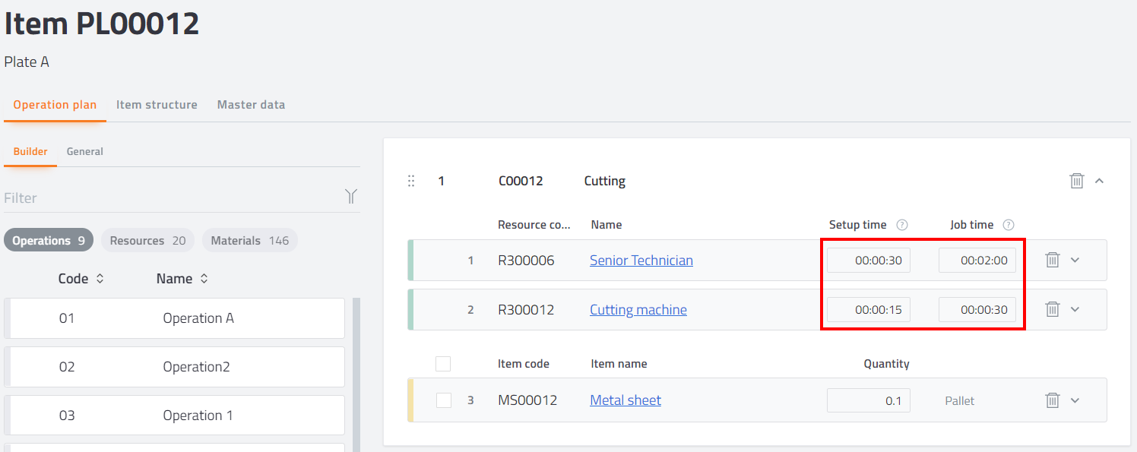Show the Operations 9 list
The image size is (1137, 452).
click(49, 240)
